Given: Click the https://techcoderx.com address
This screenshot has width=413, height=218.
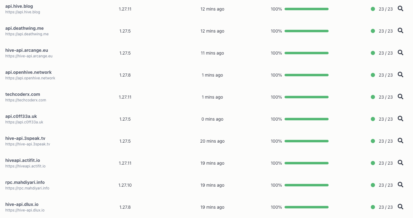Looking at the screenshot, I should pyautogui.click(x=26, y=100).
